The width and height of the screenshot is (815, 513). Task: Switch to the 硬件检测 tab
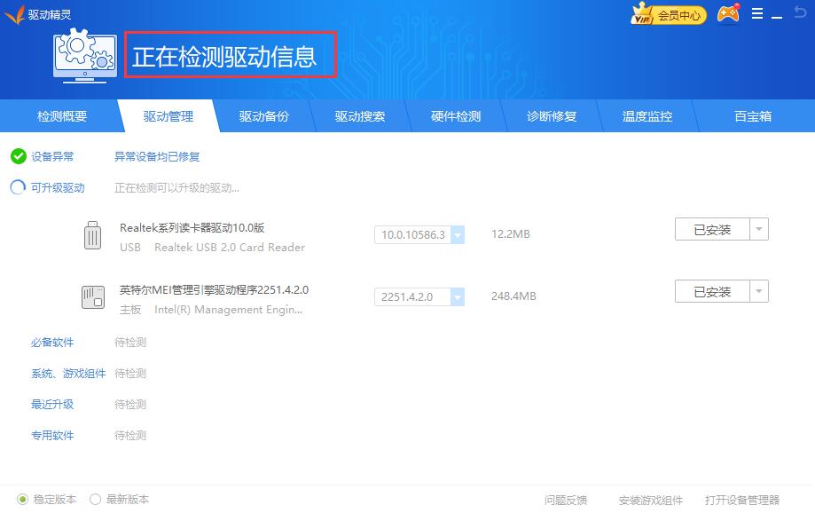click(x=455, y=115)
